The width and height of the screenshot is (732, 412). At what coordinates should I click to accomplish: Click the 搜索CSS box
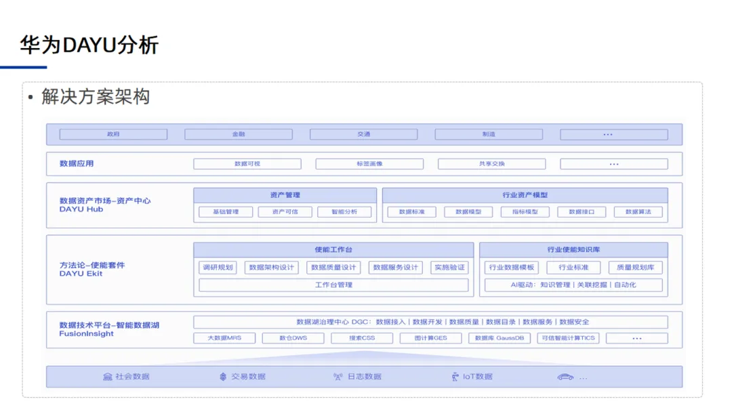point(362,338)
